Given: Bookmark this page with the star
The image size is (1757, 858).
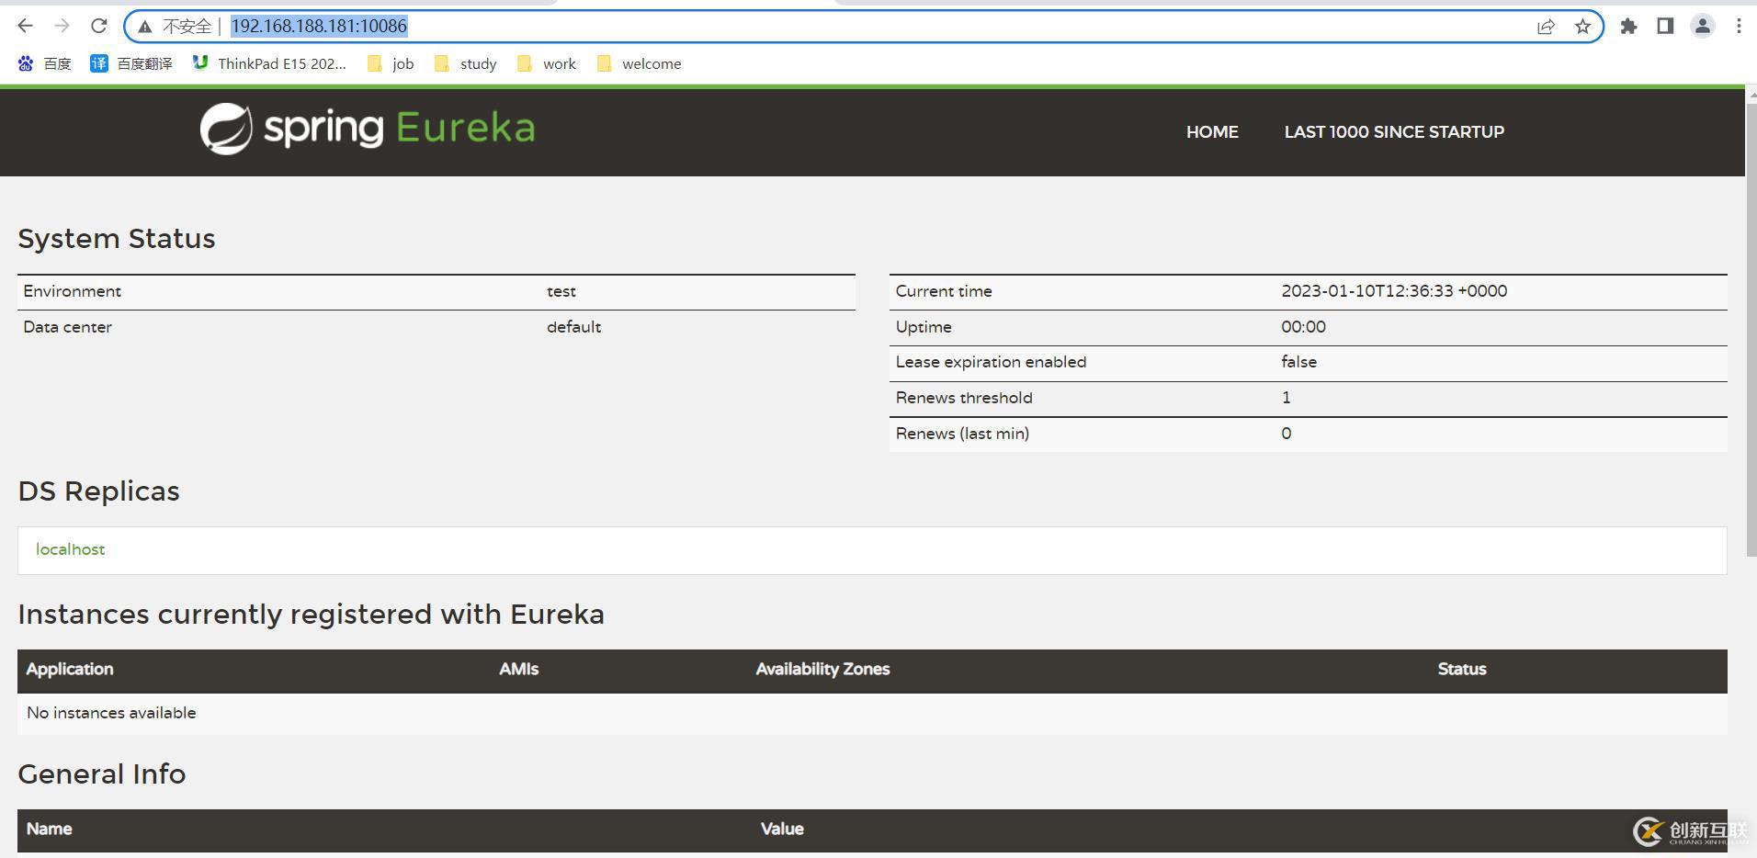Looking at the screenshot, I should (x=1582, y=27).
